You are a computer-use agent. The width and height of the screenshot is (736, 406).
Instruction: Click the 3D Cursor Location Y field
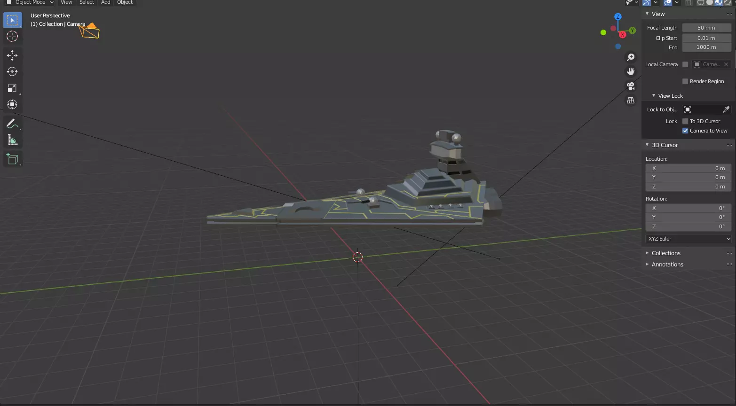689,177
